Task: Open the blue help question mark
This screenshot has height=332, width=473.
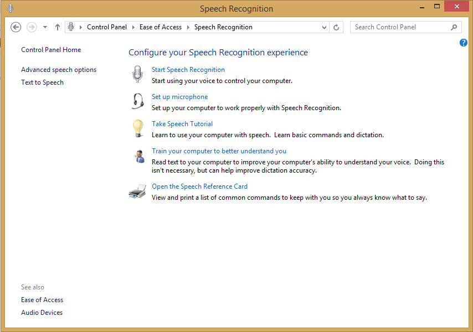Action: (x=464, y=43)
